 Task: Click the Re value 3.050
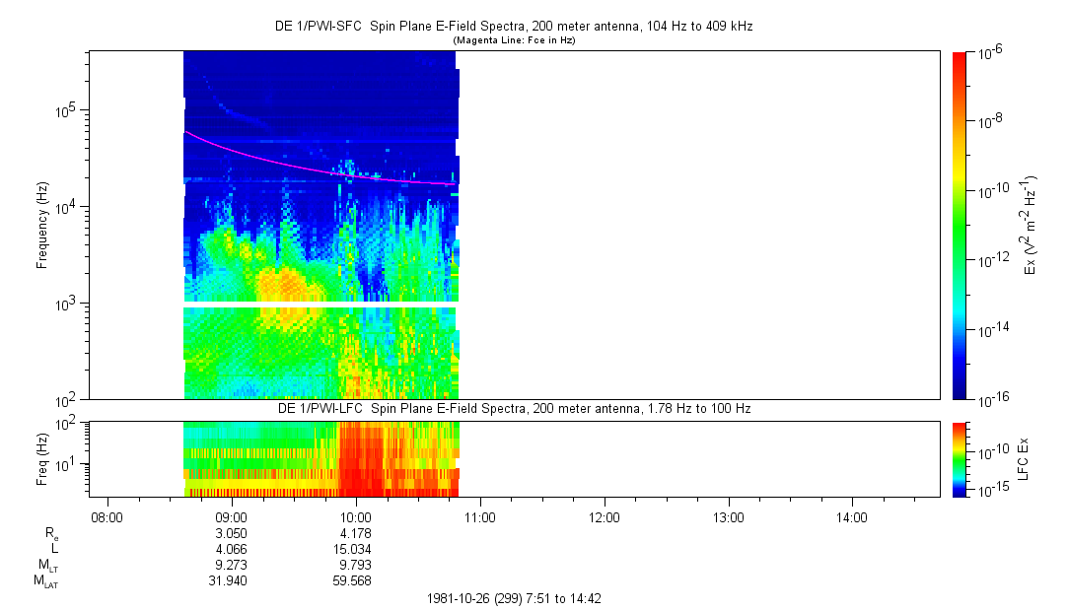[x=232, y=533]
